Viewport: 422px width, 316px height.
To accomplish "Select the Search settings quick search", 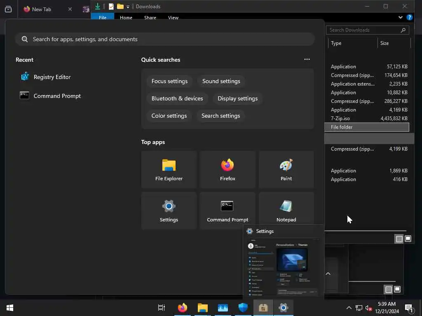I will 220,116.
